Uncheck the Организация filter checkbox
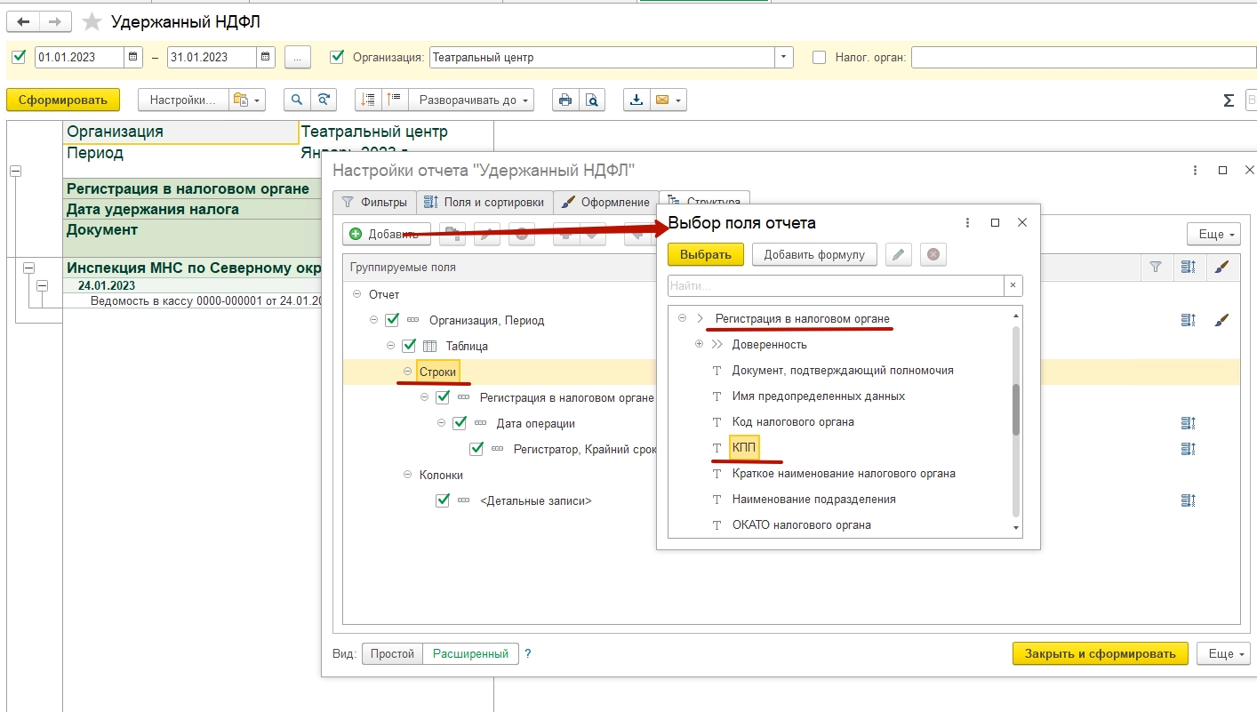Screen dimensions: 1257x712 (337, 57)
